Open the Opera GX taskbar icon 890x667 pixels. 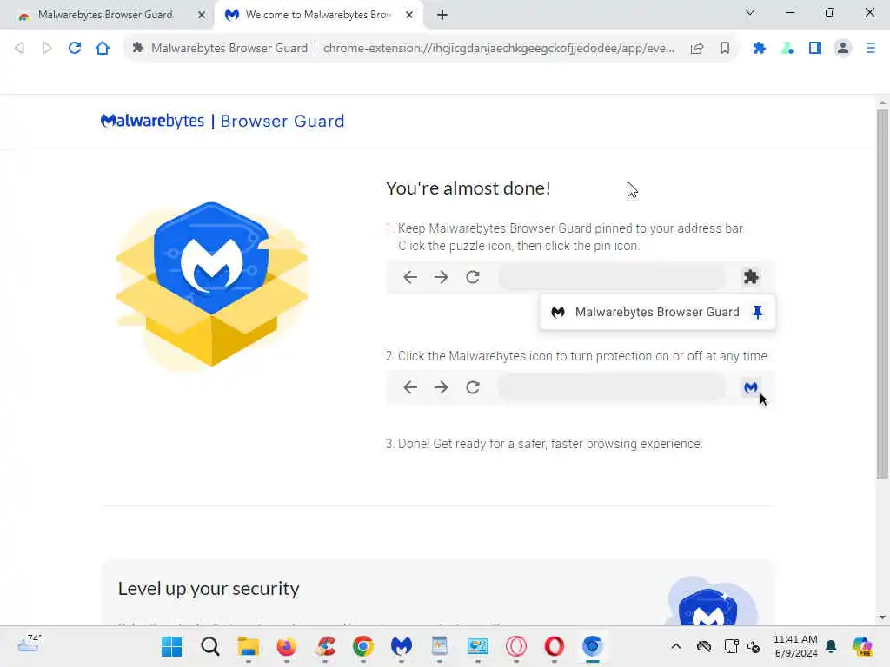[x=516, y=646]
